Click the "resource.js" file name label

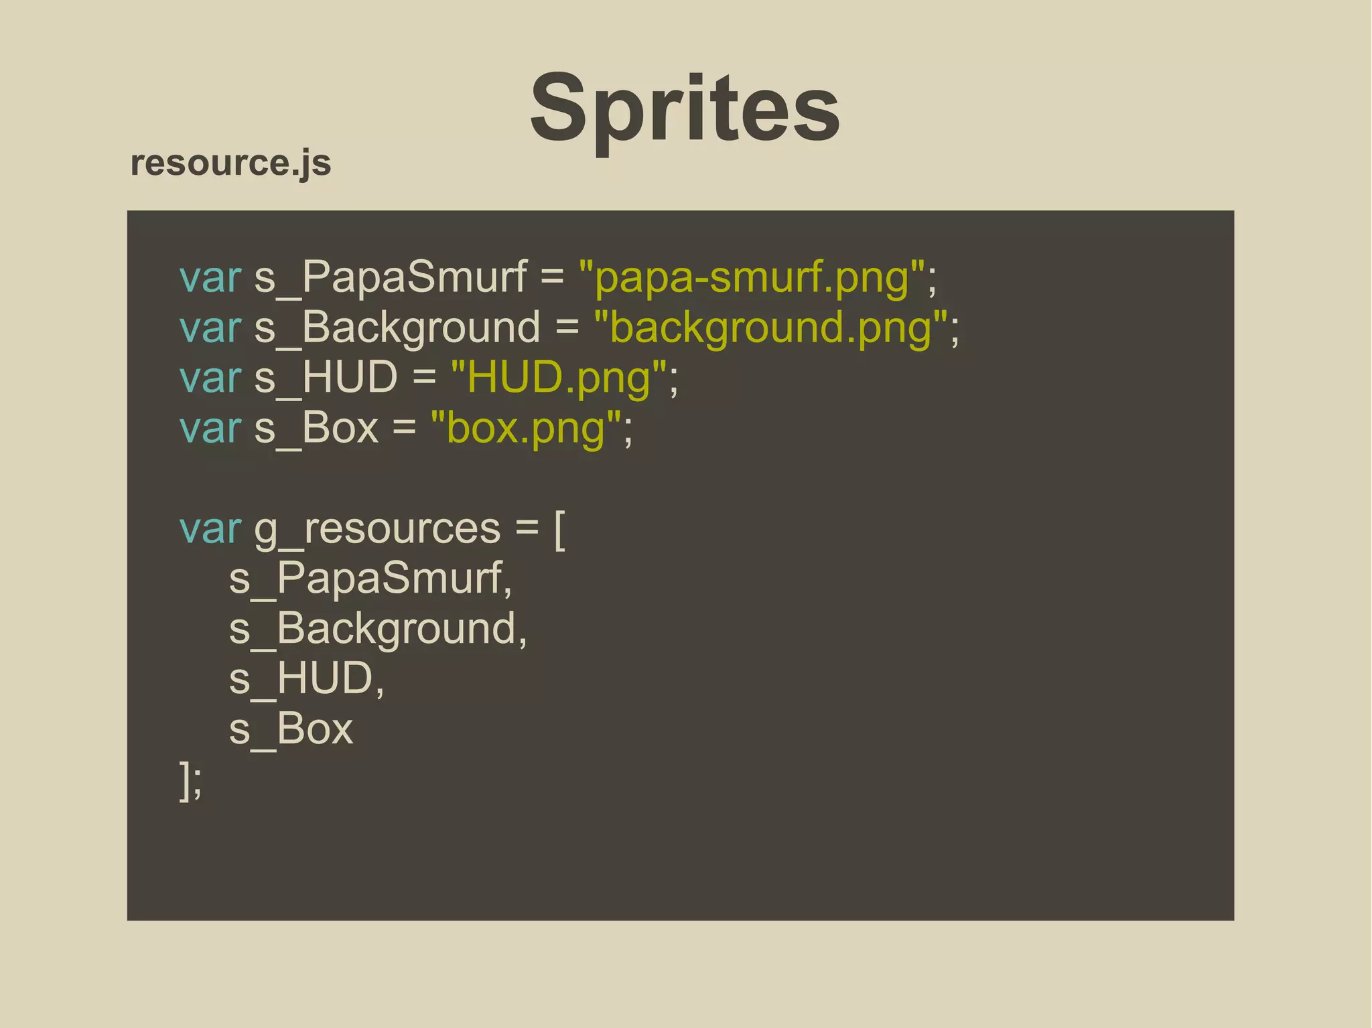[230, 163]
